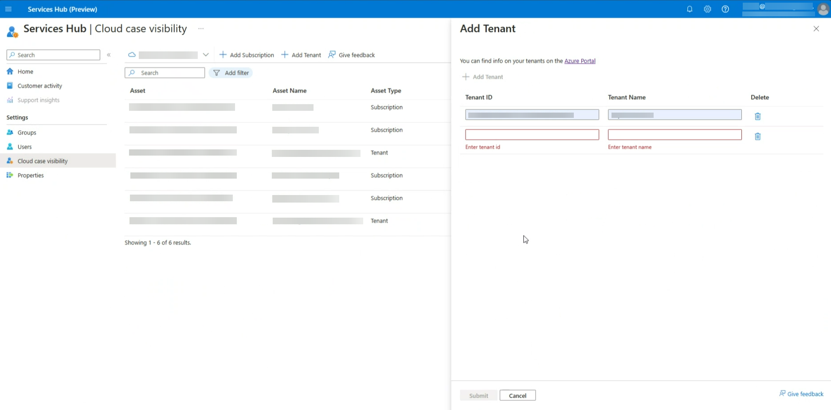Go to Home in the sidebar

coord(25,71)
